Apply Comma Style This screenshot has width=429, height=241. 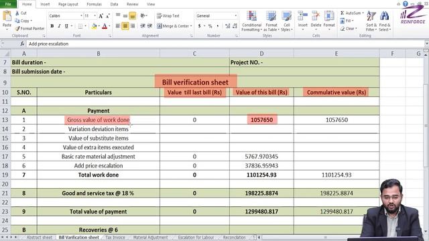[217, 26]
